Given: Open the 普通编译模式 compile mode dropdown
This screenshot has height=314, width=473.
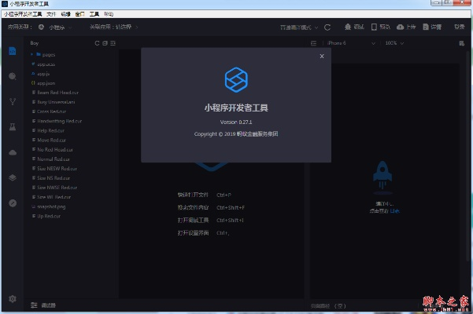Looking at the screenshot, I should [x=299, y=27].
